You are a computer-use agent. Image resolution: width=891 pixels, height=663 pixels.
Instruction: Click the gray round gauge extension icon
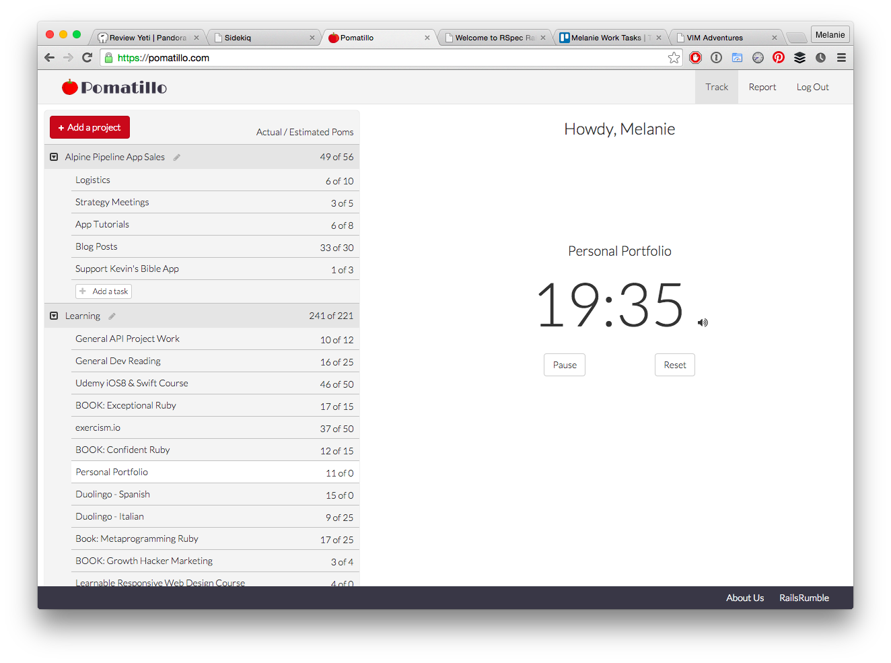(758, 58)
